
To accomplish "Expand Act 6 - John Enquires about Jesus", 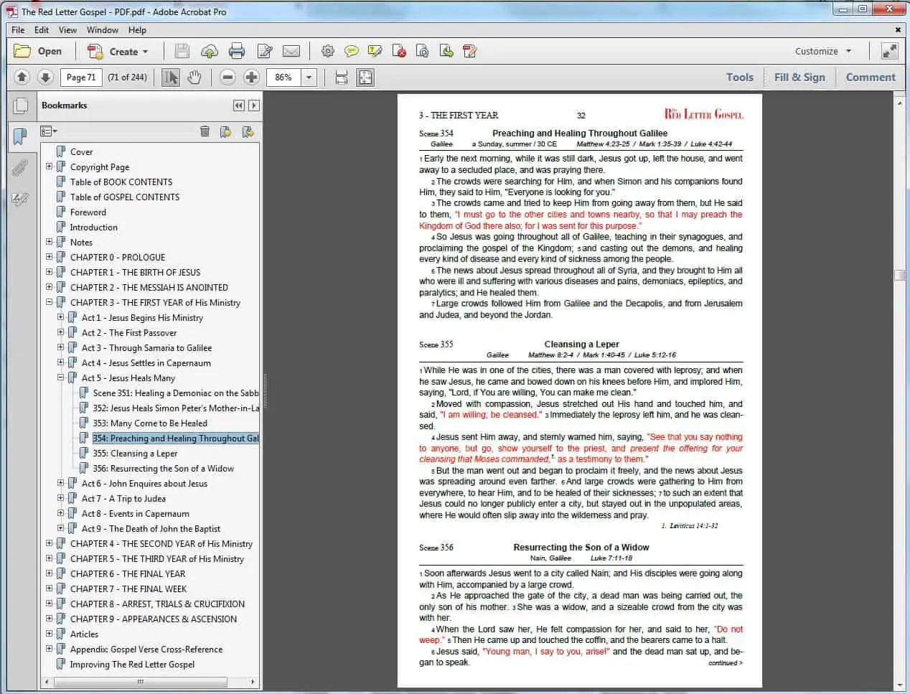I will pyautogui.click(x=60, y=483).
